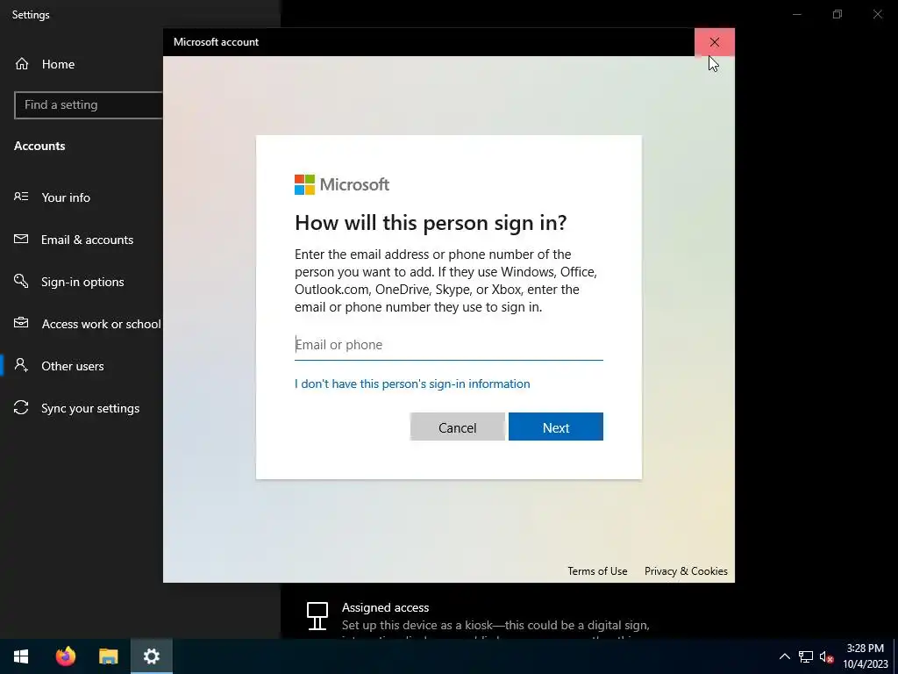Image resolution: width=898 pixels, height=674 pixels.
Task: Open File Explorer from the taskbar
Action: (x=108, y=656)
